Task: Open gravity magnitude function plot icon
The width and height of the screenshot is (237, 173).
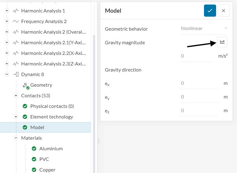Action: (222, 42)
